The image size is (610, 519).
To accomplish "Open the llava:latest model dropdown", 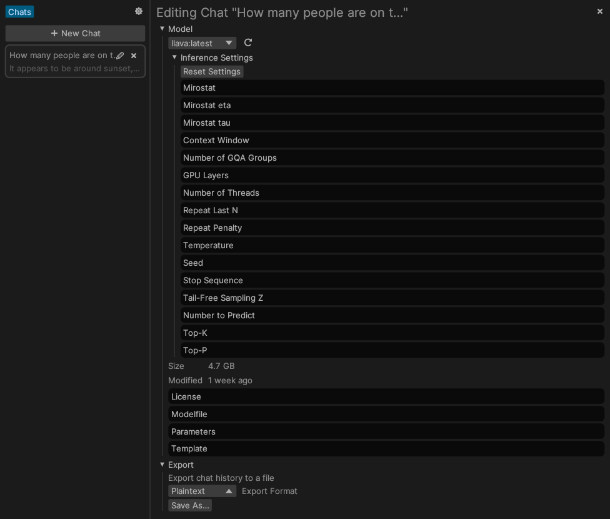I will 202,43.
